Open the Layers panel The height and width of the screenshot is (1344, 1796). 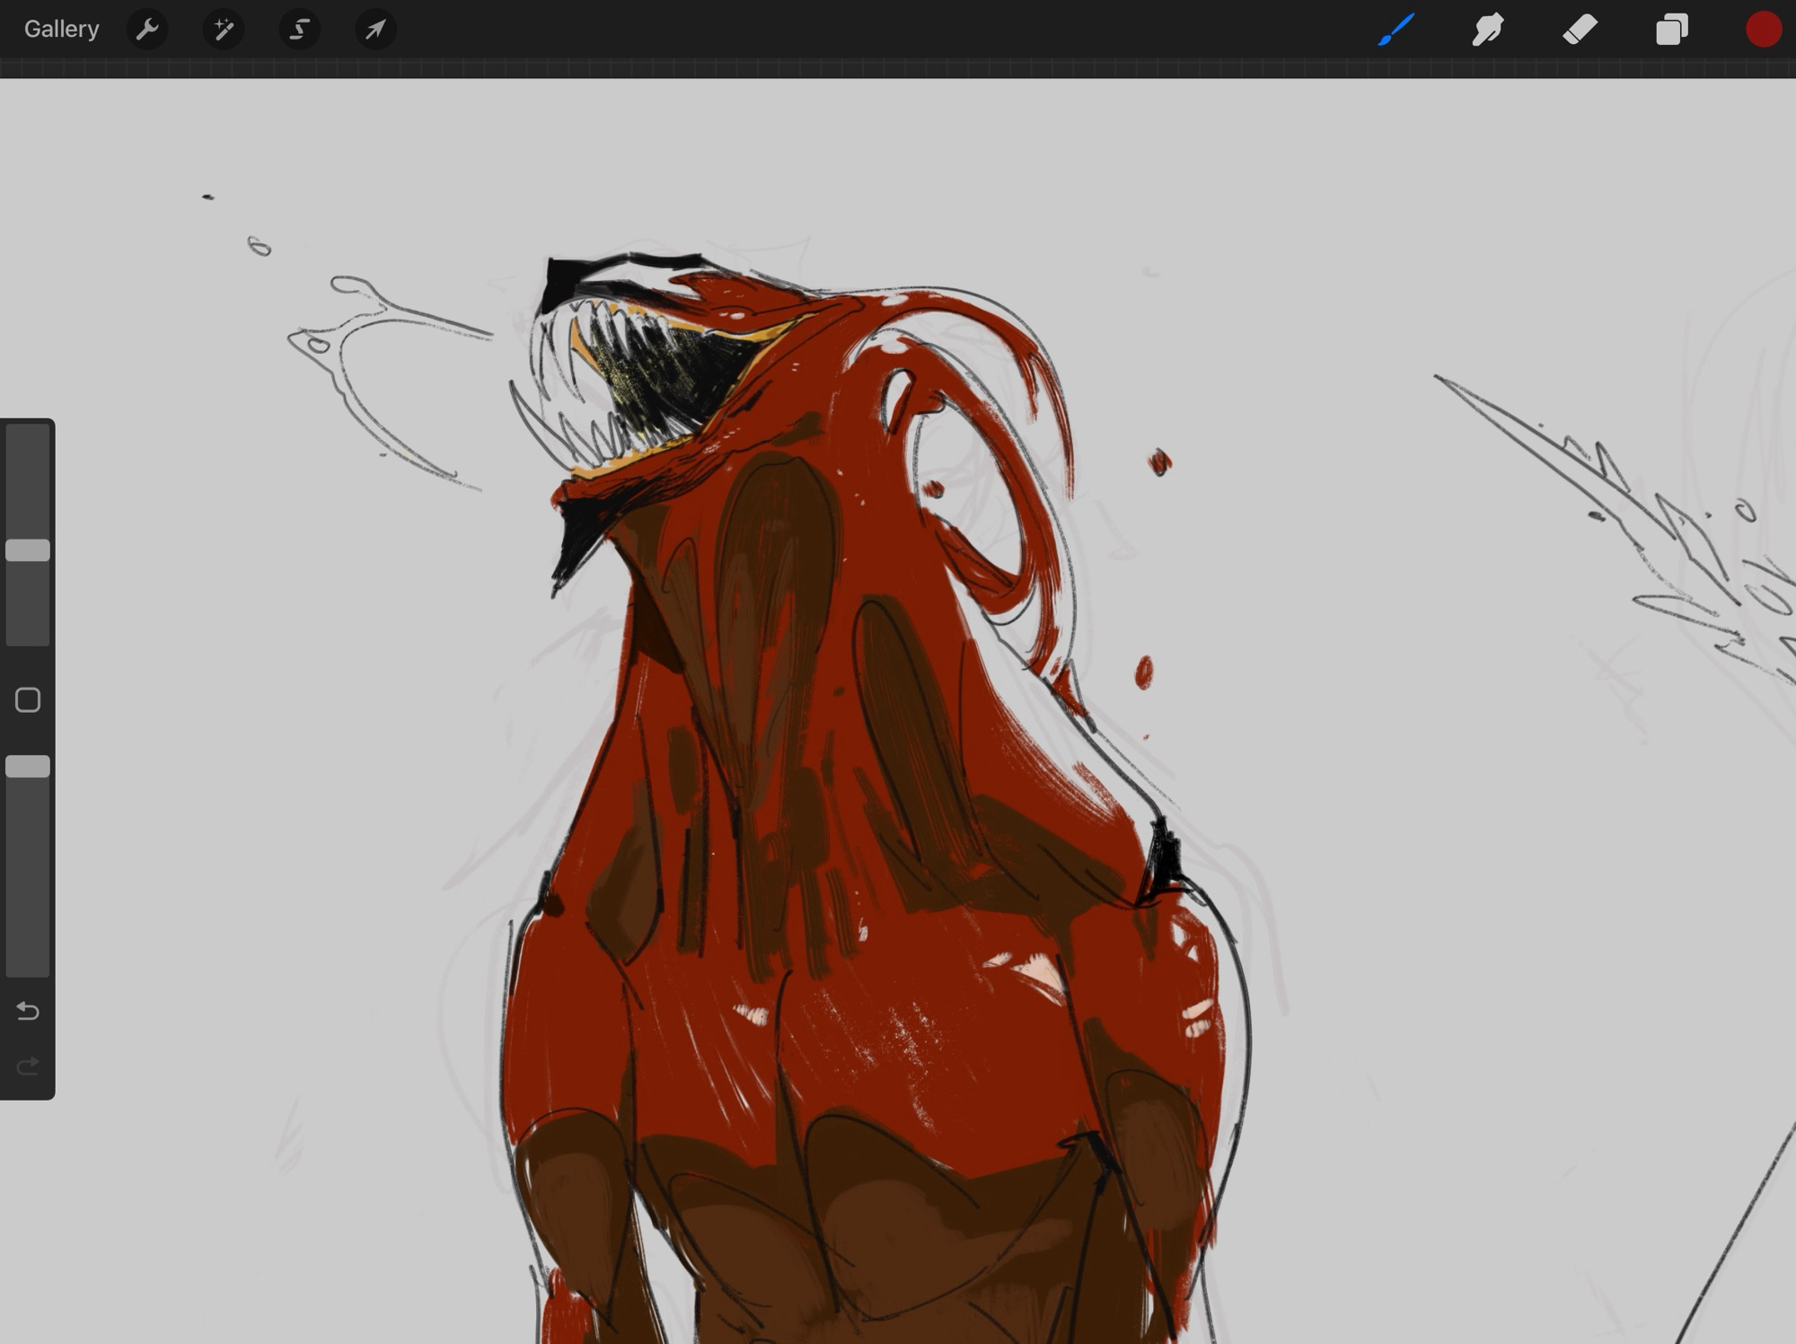point(1671,30)
